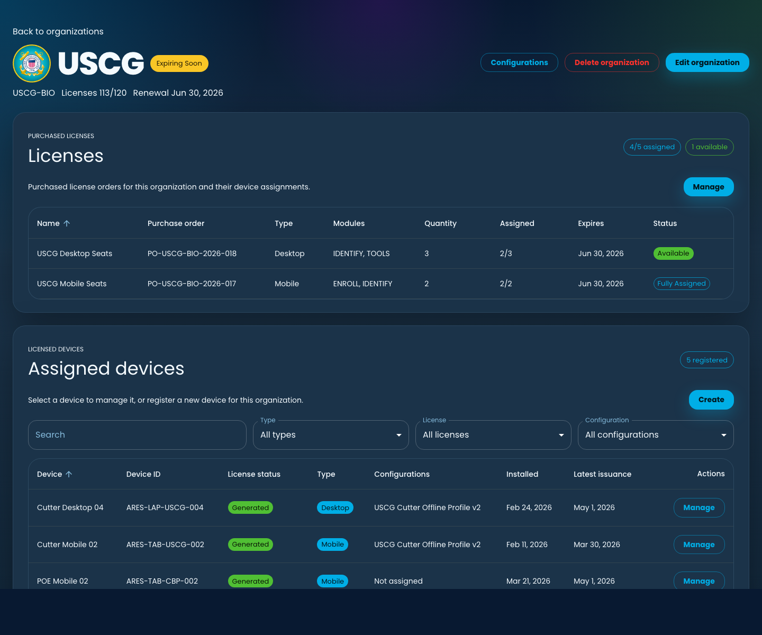Create a new assigned device
The width and height of the screenshot is (762, 635).
711,400
